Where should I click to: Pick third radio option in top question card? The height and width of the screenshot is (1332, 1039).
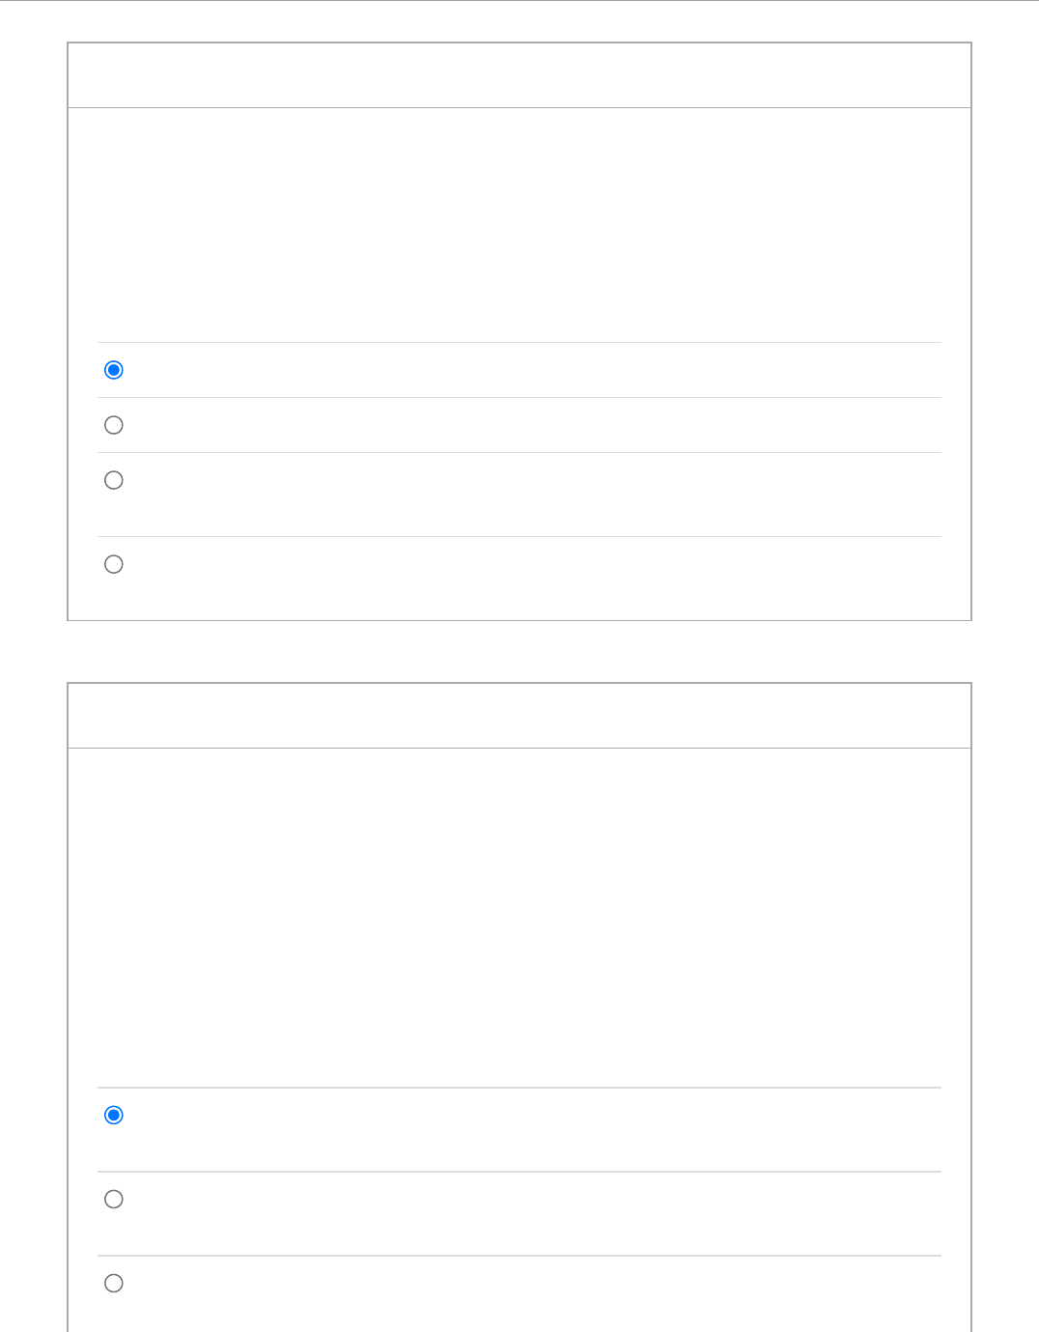coord(114,480)
